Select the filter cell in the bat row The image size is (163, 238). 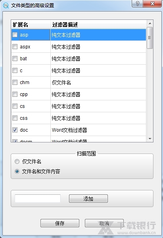click(98, 59)
